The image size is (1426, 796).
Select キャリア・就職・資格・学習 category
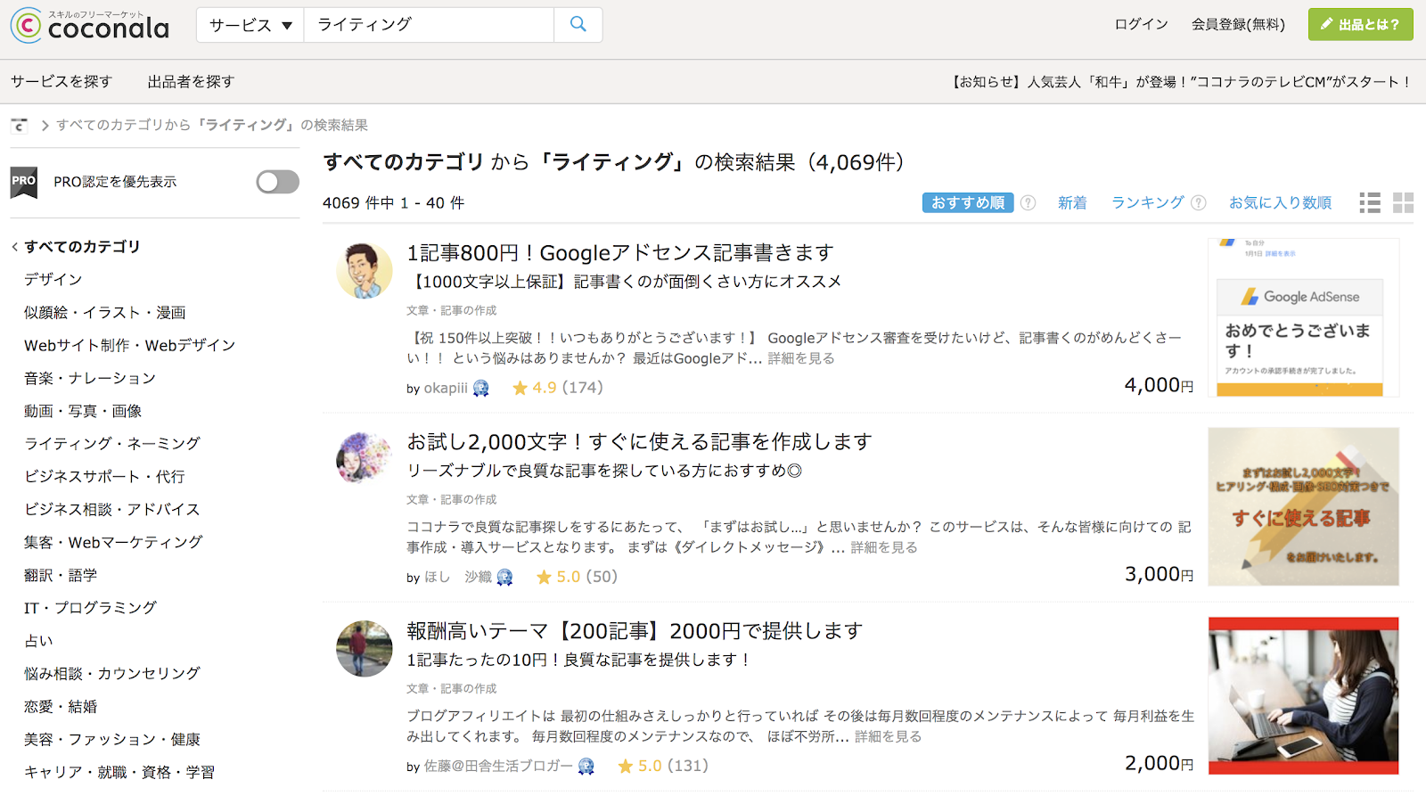[119, 773]
